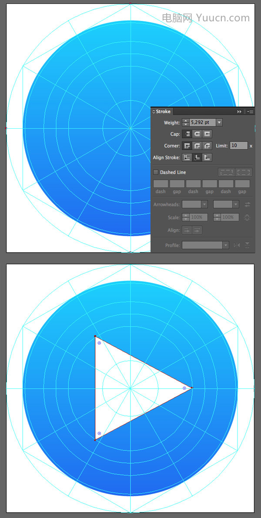261x518 pixels.
Task: Select the triangle's right tip anchor point
Action: click(x=192, y=388)
